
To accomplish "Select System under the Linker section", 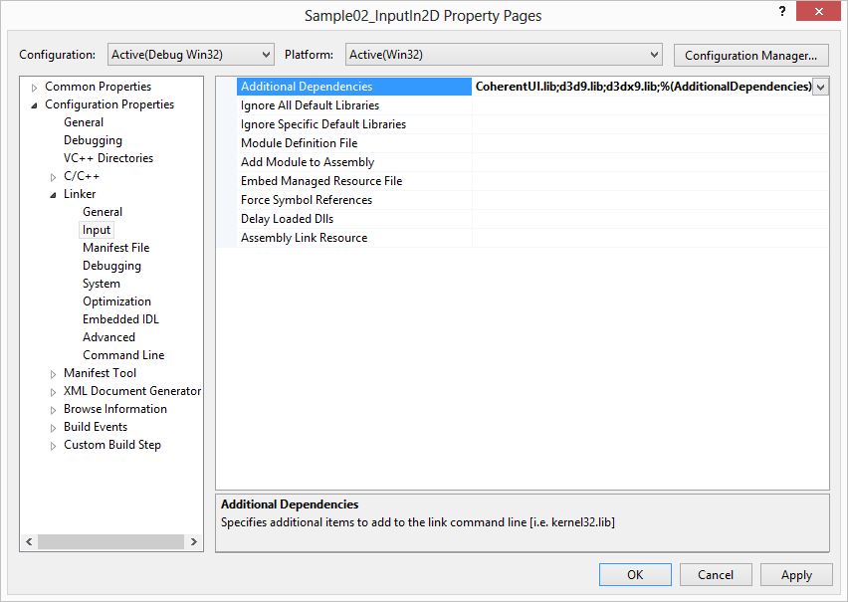I will point(101,283).
